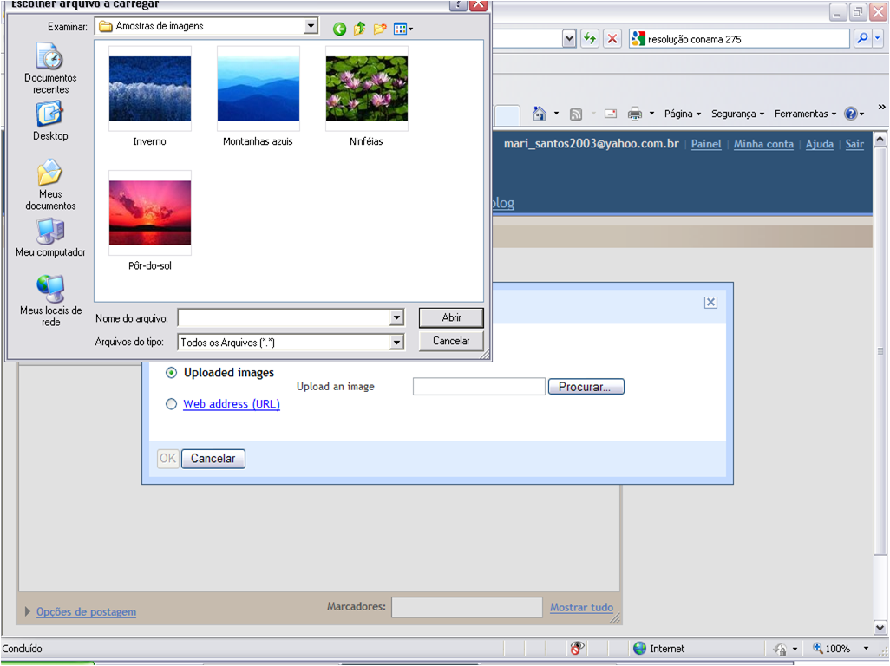
Task: Click the browser refresh icon
Action: [590, 38]
